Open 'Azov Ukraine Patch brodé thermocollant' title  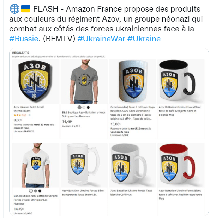[29, 109]
